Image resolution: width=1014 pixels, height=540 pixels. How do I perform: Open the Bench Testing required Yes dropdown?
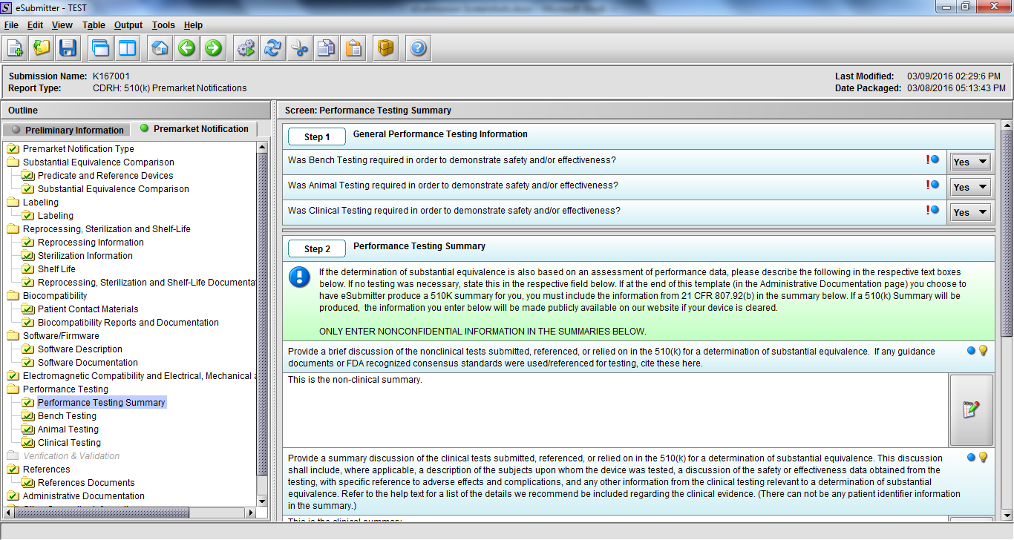click(x=971, y=162)
